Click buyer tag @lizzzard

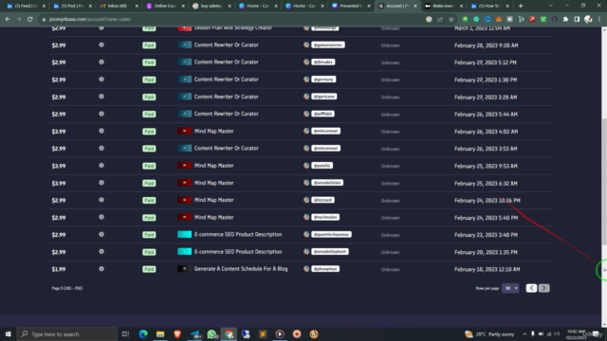point(322,200)
